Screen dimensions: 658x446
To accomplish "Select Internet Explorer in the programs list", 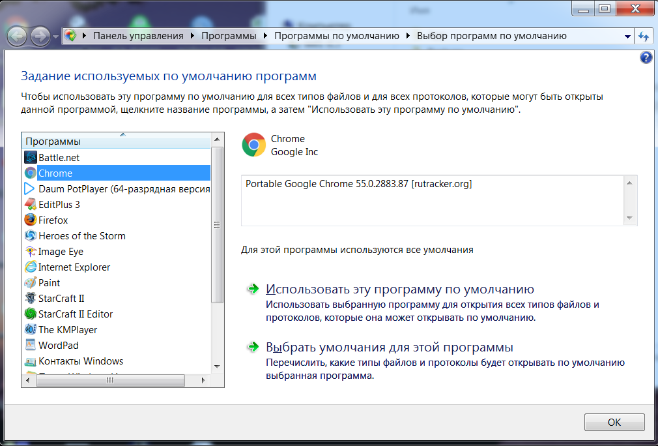I will click(x=117, y=267).
